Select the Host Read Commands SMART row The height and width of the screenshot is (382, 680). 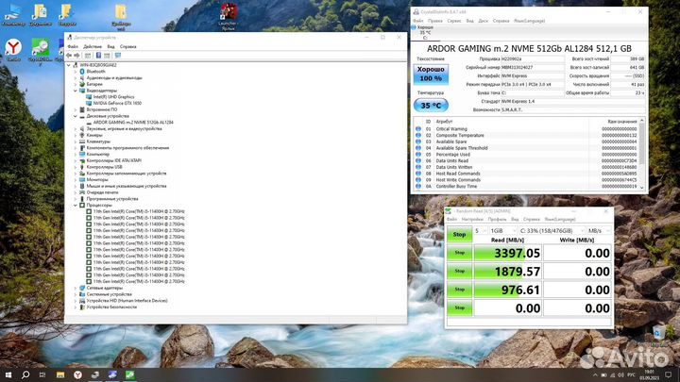[x=526, y=174]
